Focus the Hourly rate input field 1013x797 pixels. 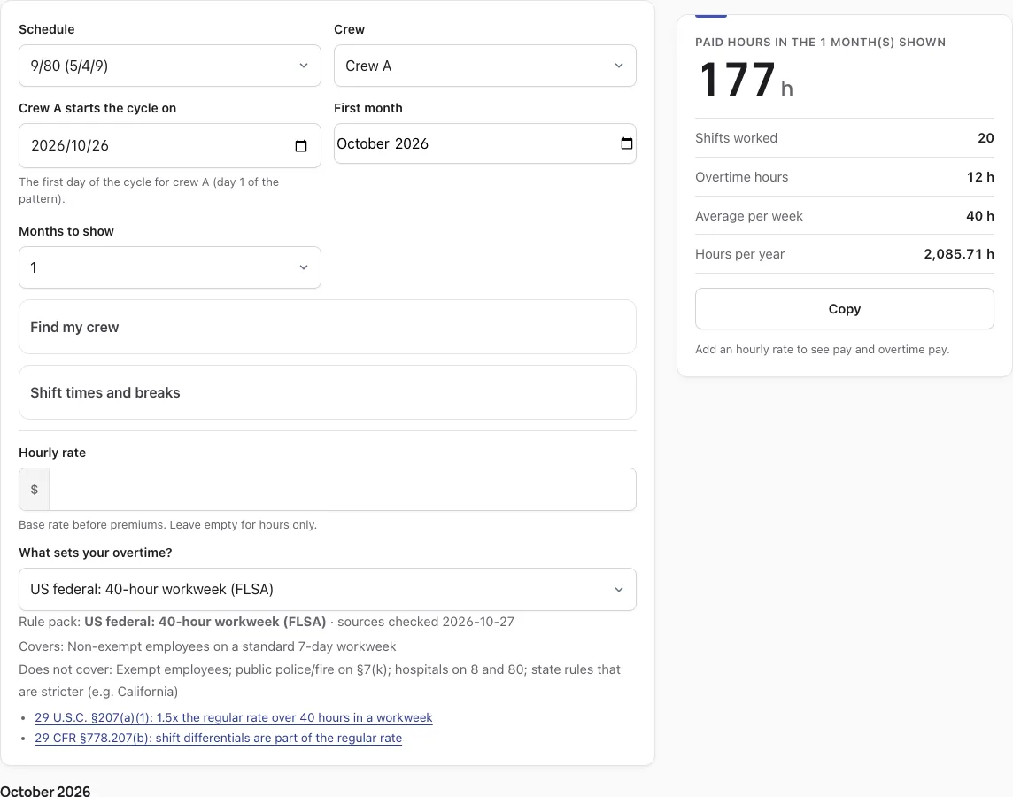[343, 490]
